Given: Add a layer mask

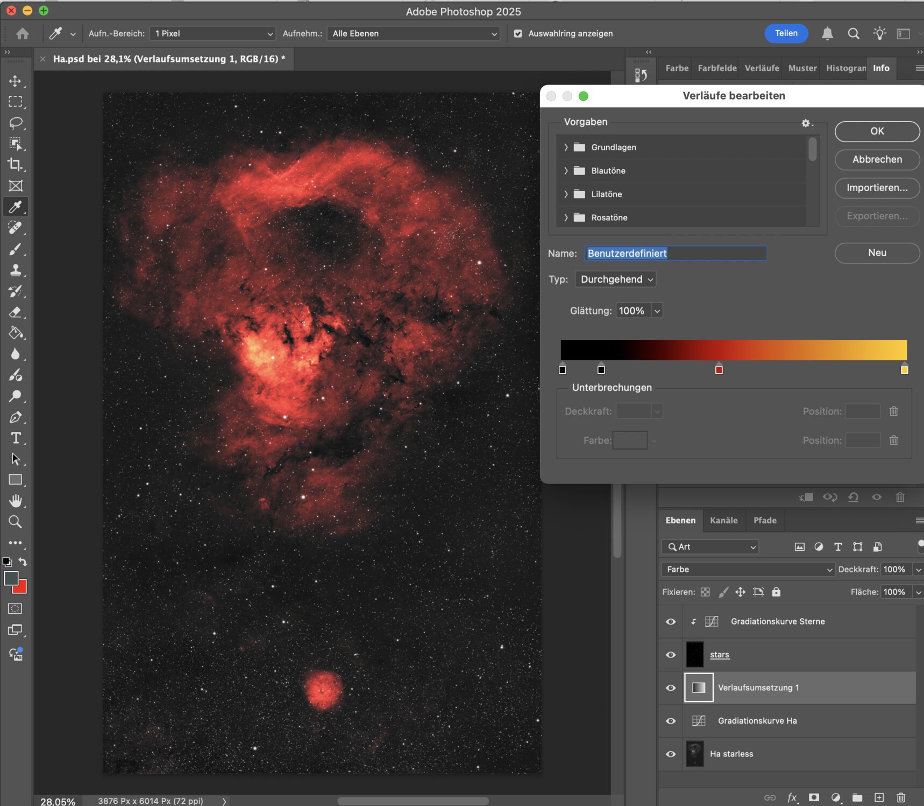Looking at the screenshot, I should [814, 797].
